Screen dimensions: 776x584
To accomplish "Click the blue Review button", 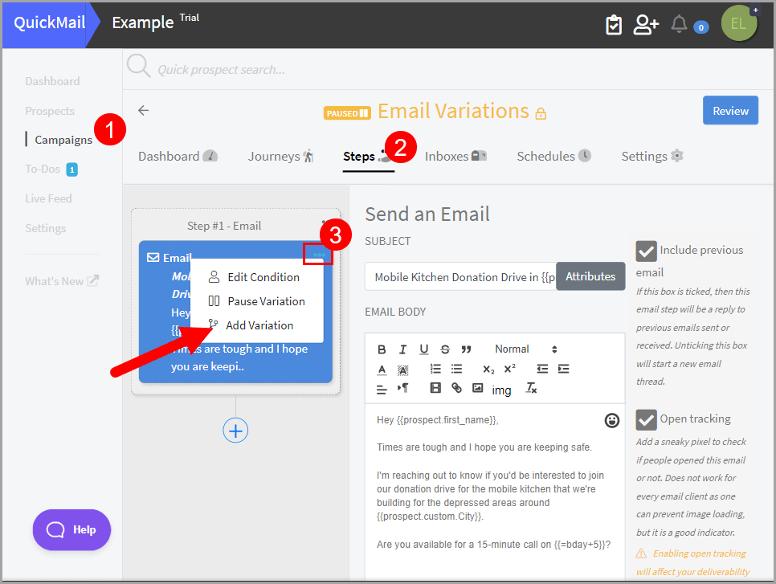I will [x=730, y=111].
